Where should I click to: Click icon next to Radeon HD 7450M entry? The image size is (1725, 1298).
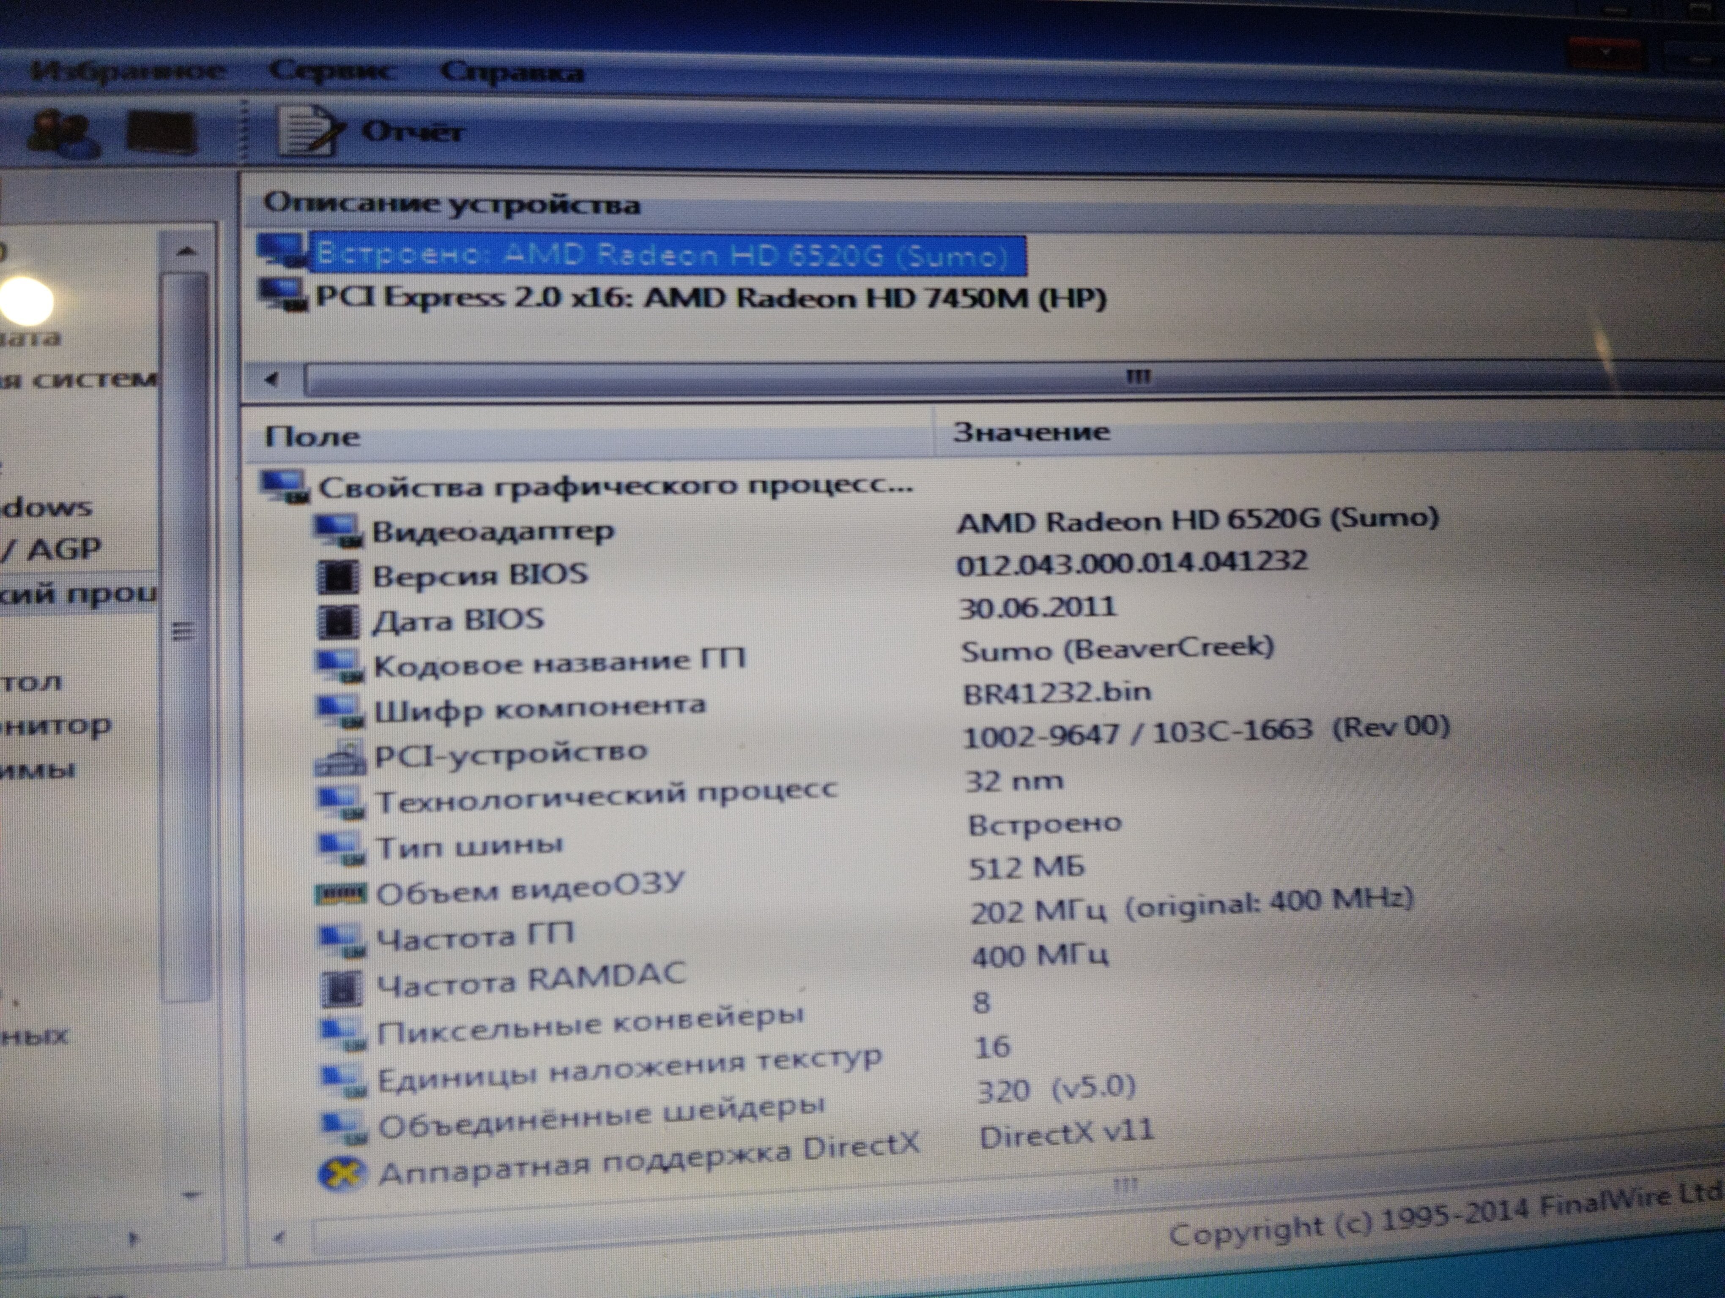(x=282, y=295)
